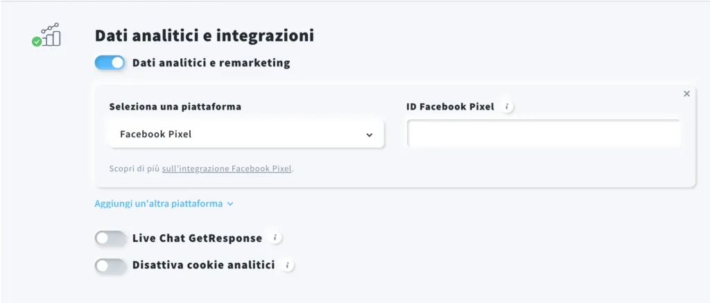Image resolution: width=710 pixels, height=303 pixels.
Task: Click the Seleziona una piattaforma label
Action: point(175,107)
